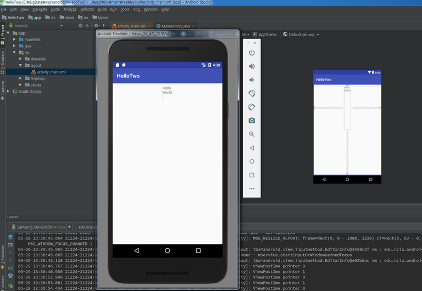Click the src breadcrumb
The image size is (422, 291).
pos(51,18)
